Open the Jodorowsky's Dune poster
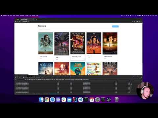This screenshot has height=118, width=158. click(78, 43)
